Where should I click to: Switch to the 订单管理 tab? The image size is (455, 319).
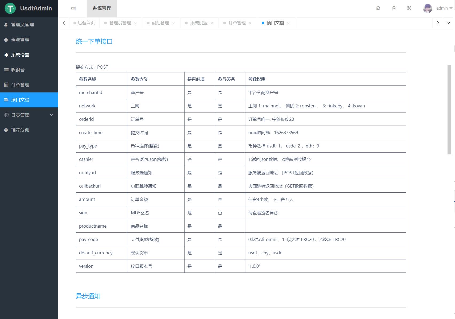coord(237,23)
